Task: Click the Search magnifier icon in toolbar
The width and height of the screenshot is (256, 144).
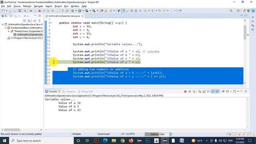Action: [231, 11]
